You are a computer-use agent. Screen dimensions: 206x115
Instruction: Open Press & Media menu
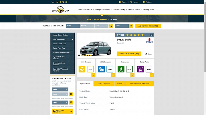(134, 10)
